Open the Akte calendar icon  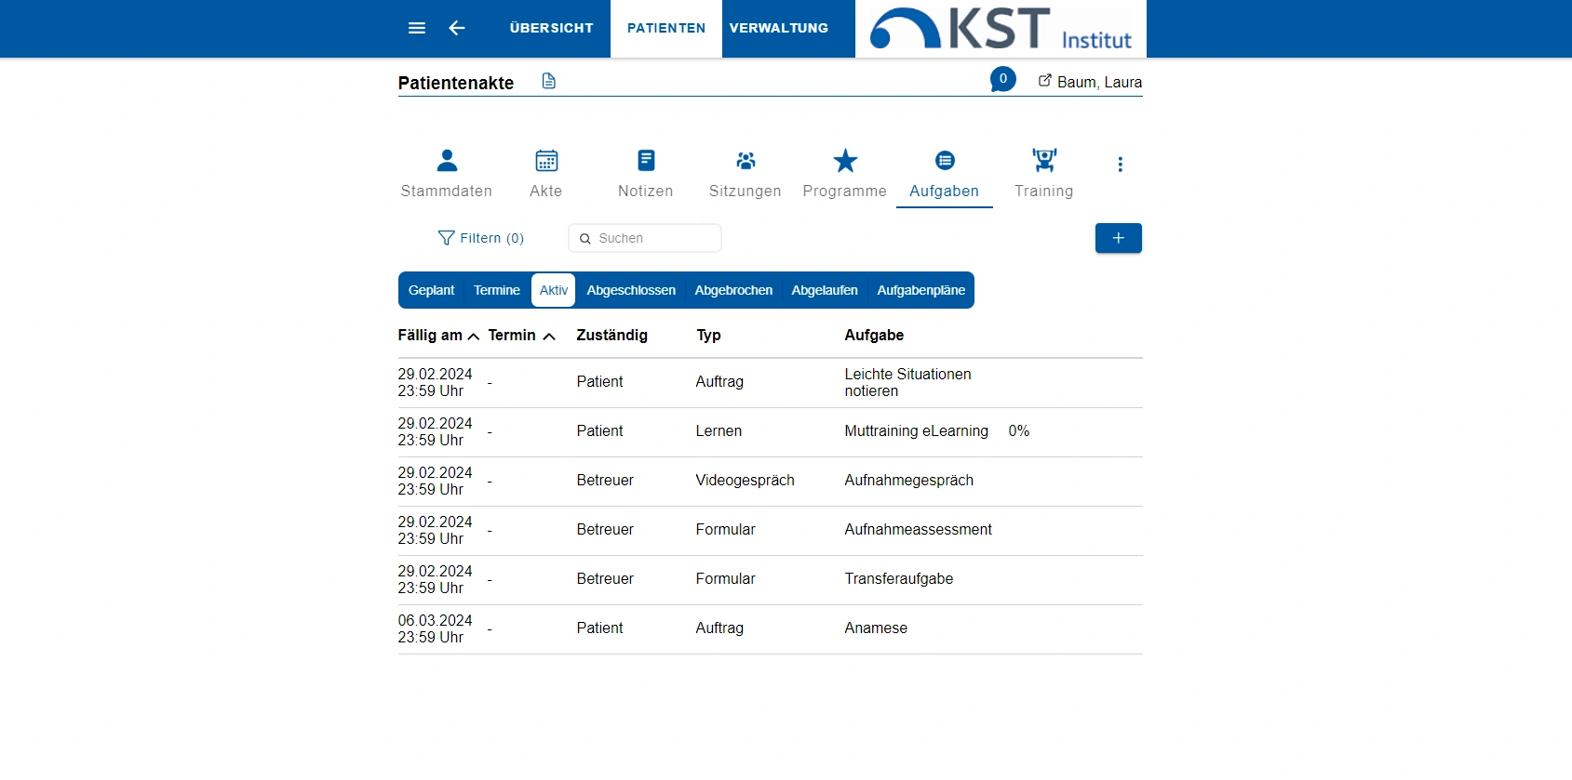546,161
